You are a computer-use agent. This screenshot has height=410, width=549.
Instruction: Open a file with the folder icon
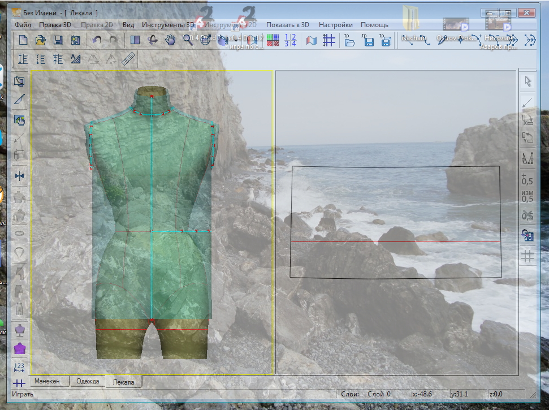pyautogui.click(x=40, y=40)
